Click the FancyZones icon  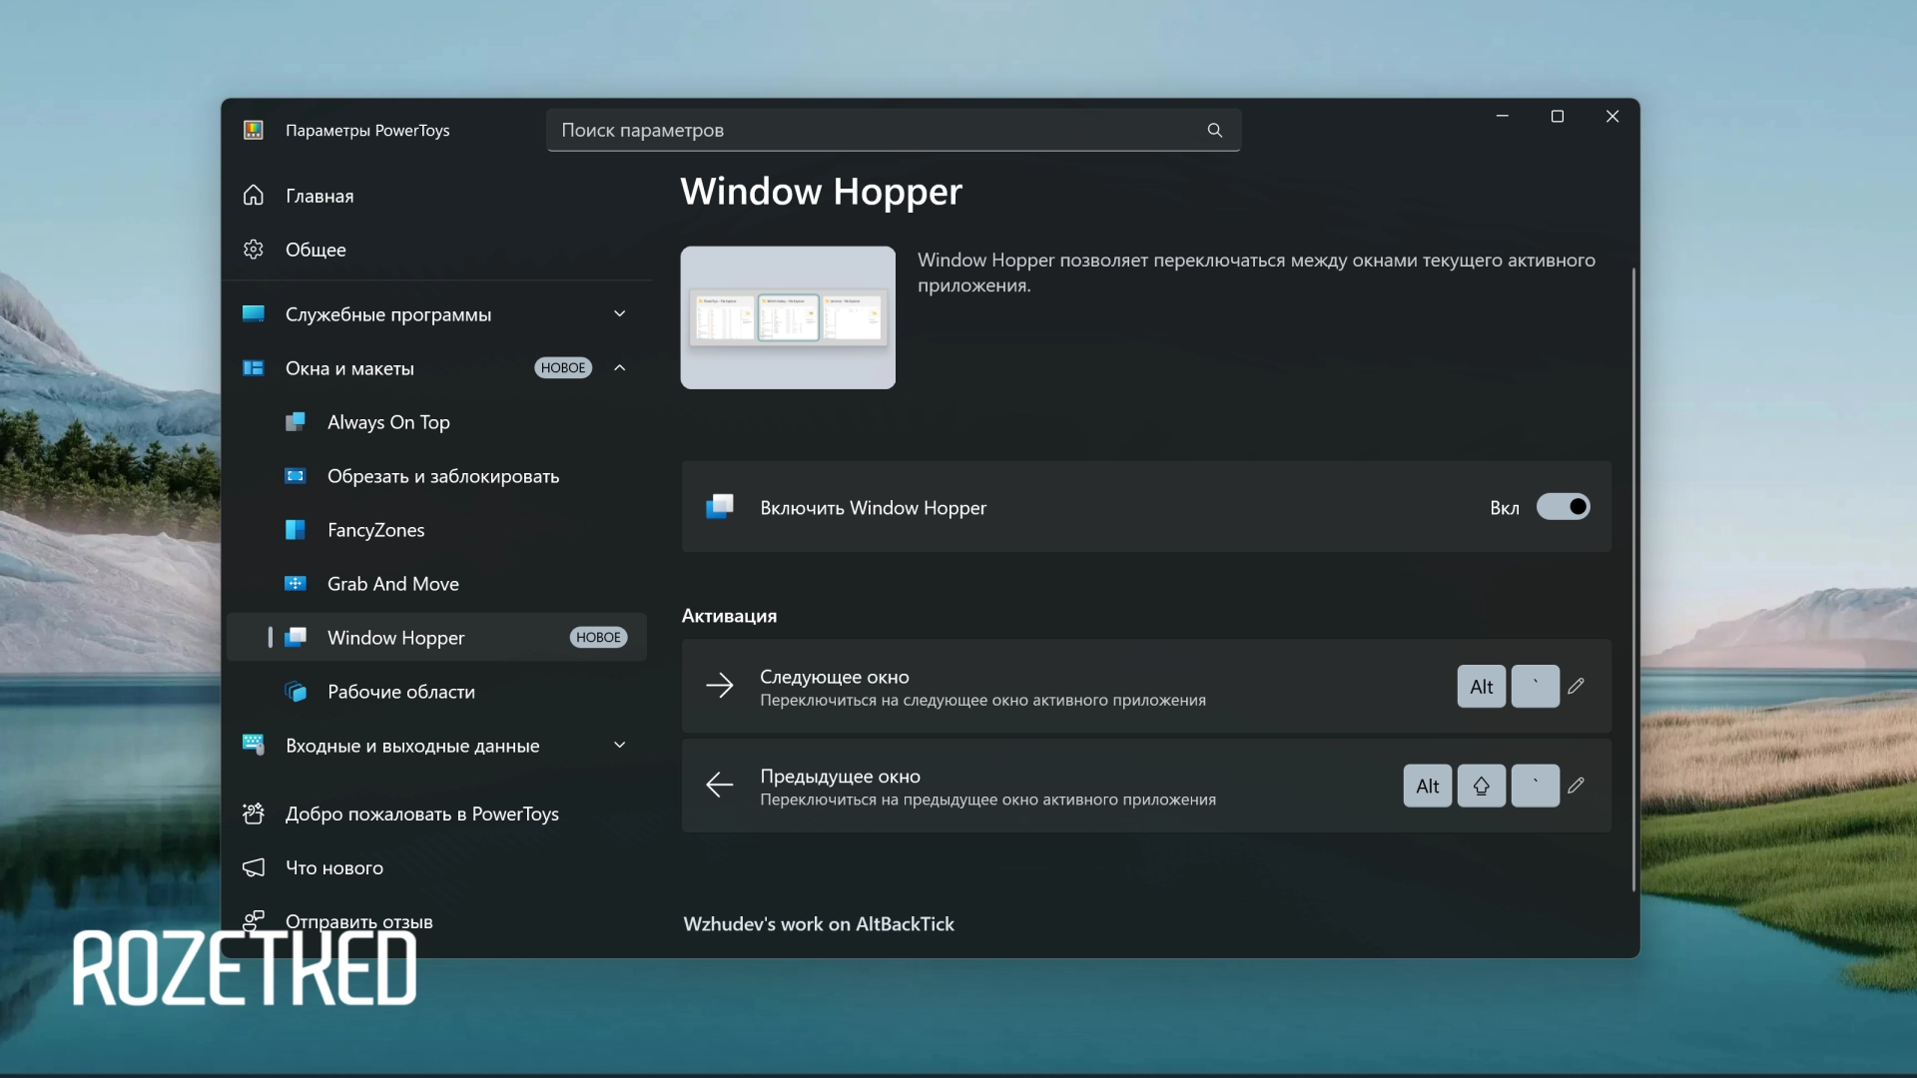click(296, 529)
